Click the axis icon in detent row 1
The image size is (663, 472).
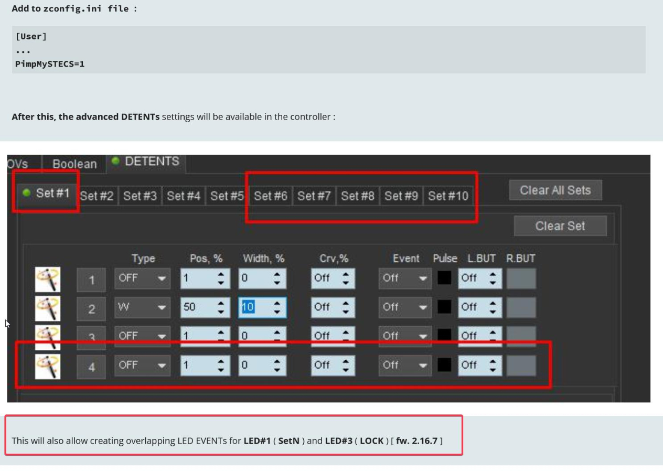[x=48, y=279]
